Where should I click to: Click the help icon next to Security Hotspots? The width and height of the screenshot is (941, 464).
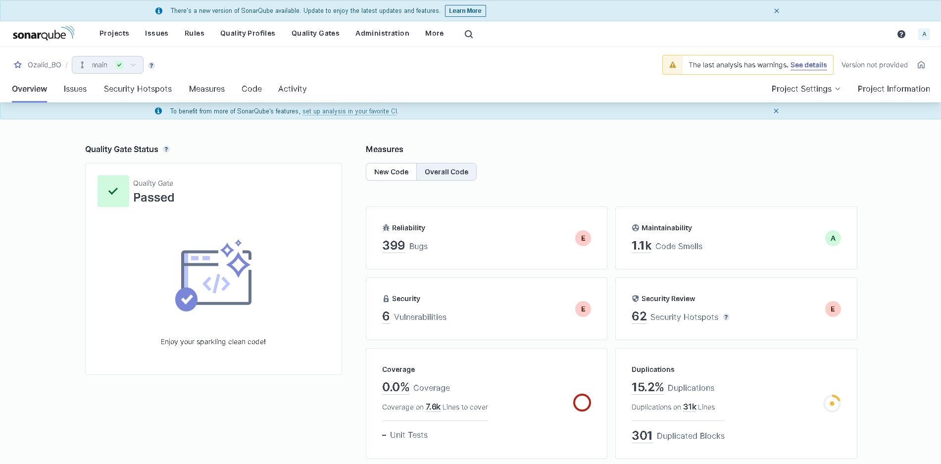pyautogui.click(x=726, y=317)
